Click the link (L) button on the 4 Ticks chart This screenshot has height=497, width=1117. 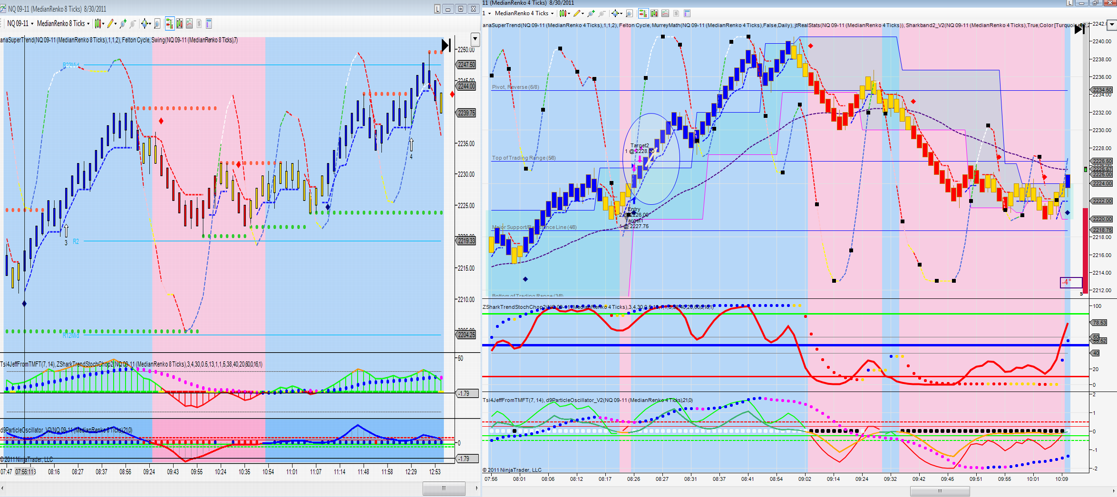(1069, 3)
